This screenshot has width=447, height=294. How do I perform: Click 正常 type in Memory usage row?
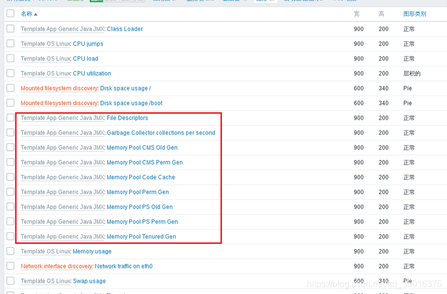pyautogui.click(x=409, y=251)
